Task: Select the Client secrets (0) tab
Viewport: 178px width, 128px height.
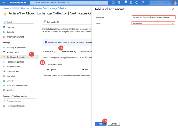Action: pyautogui.click(x=68, y=52)
